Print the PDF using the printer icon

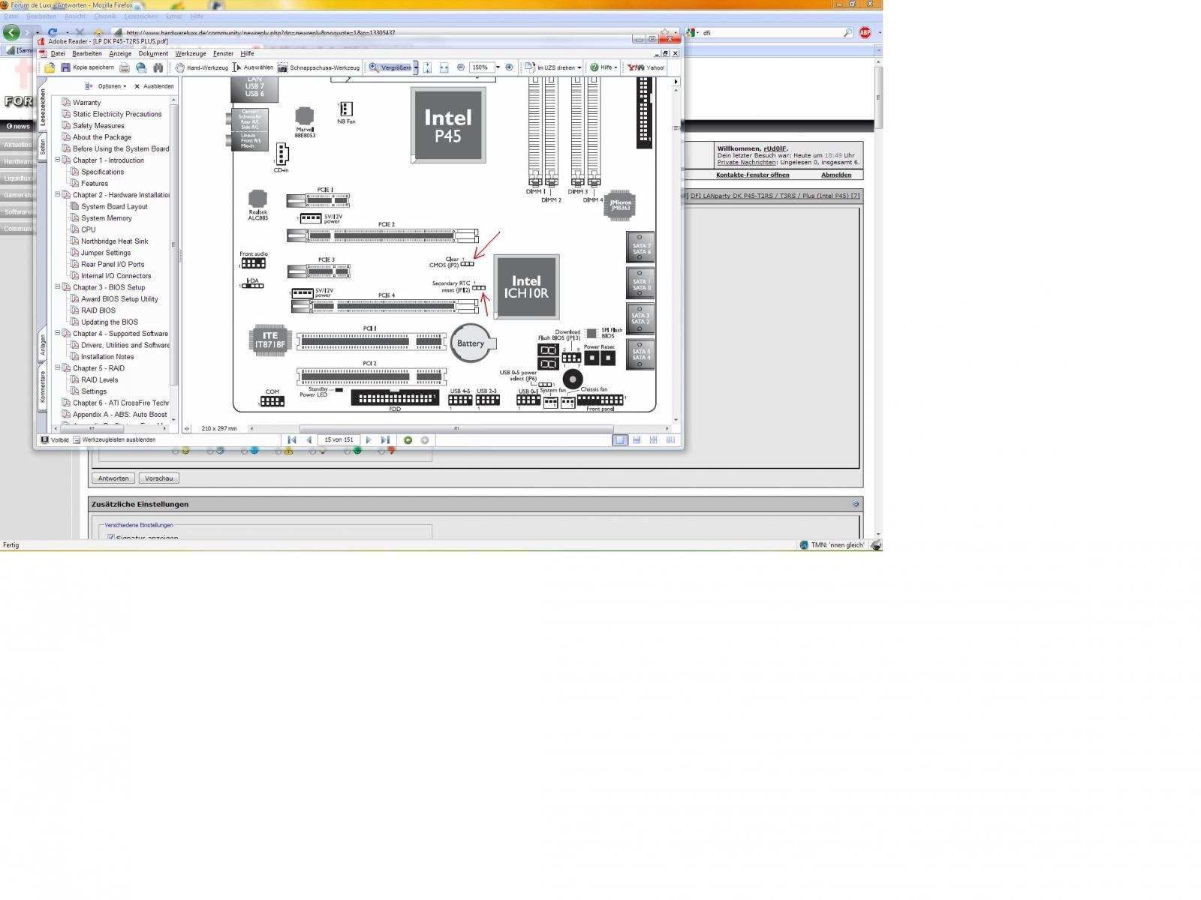[x=125, y=67]
